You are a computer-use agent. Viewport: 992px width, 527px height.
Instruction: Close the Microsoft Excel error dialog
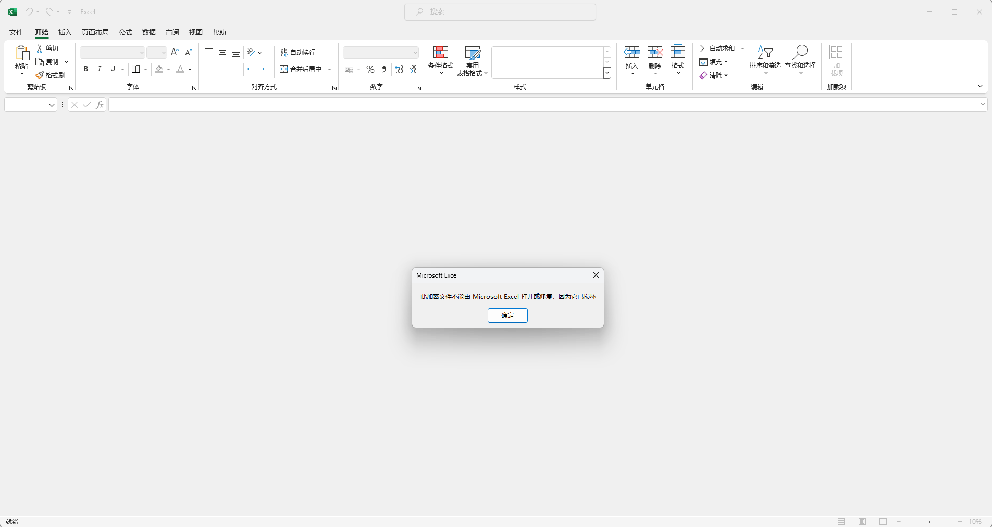(596, 275)
